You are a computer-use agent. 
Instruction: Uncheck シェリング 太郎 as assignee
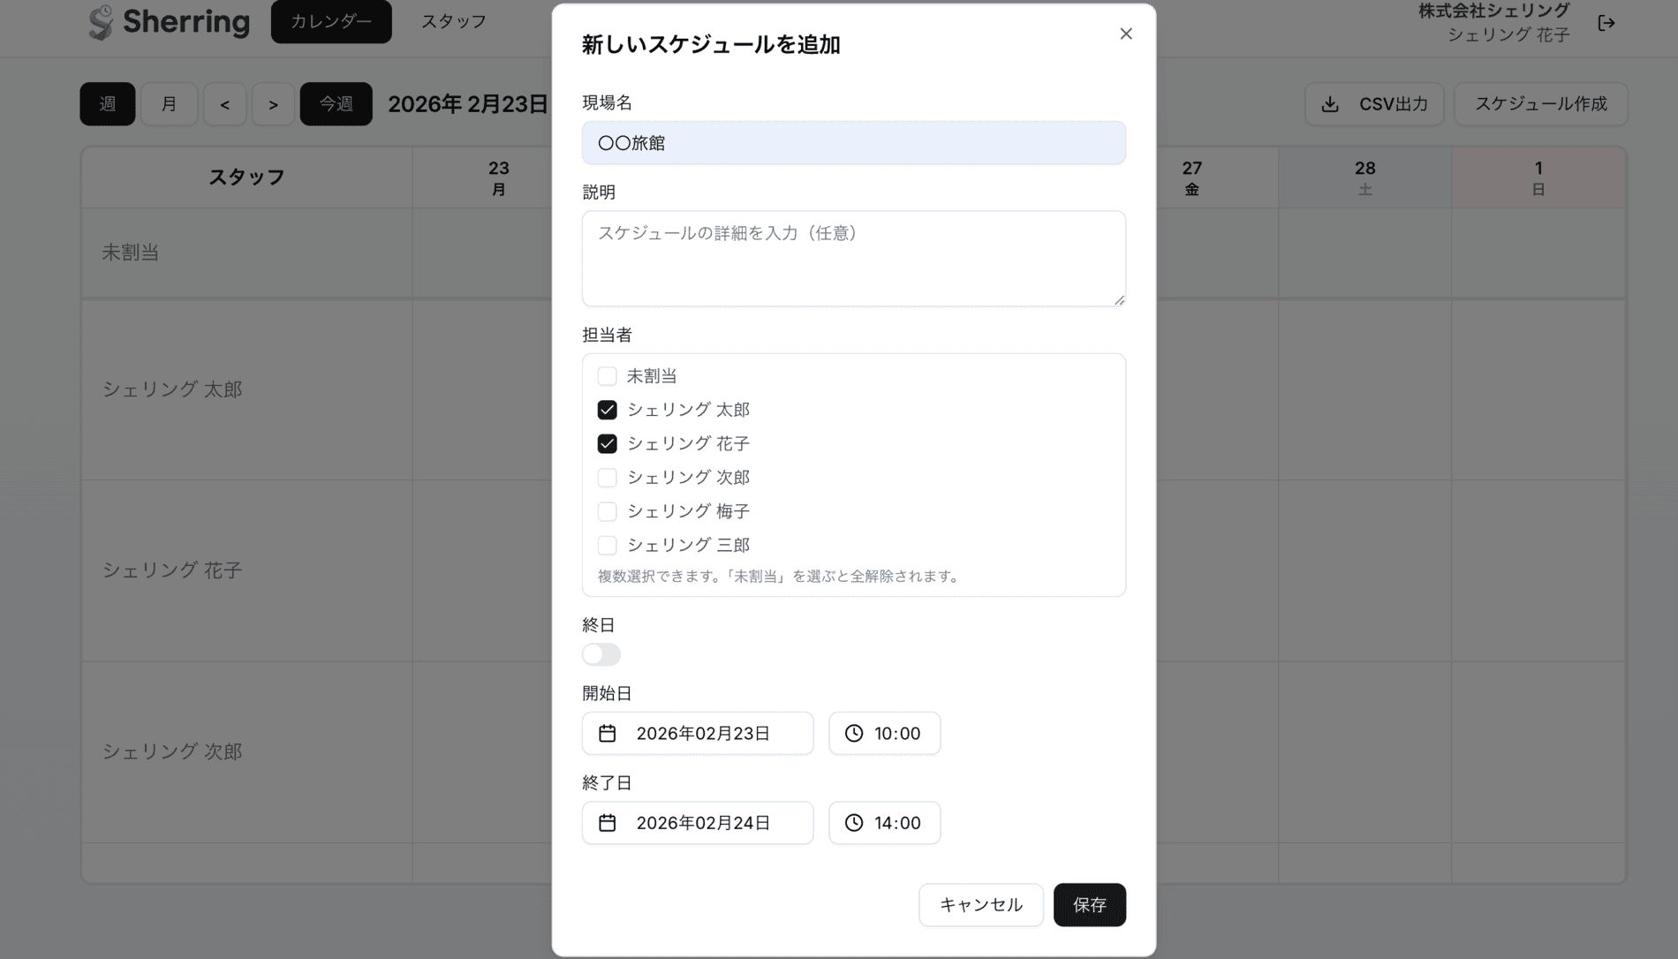607,409
